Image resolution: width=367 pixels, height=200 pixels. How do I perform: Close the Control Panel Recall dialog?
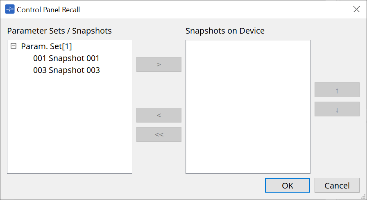[x=356, y=9]
